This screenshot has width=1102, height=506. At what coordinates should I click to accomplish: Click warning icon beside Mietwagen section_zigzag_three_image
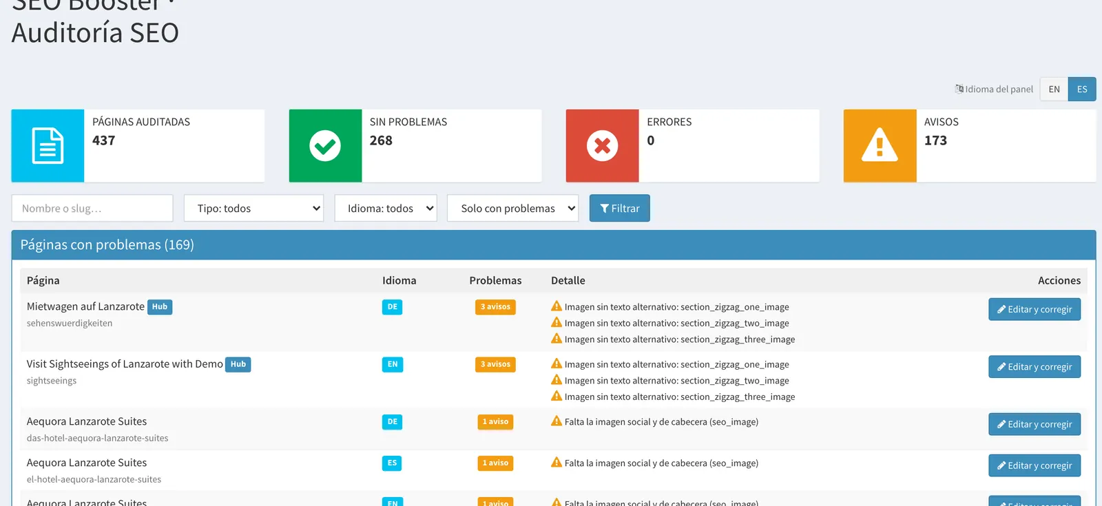click(557, 339)
